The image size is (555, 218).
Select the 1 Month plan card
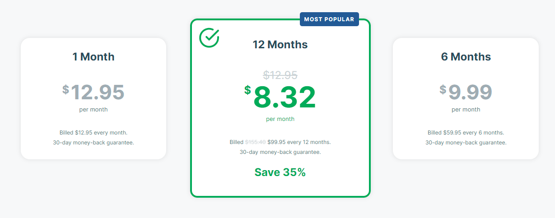[x=93, y=98]
